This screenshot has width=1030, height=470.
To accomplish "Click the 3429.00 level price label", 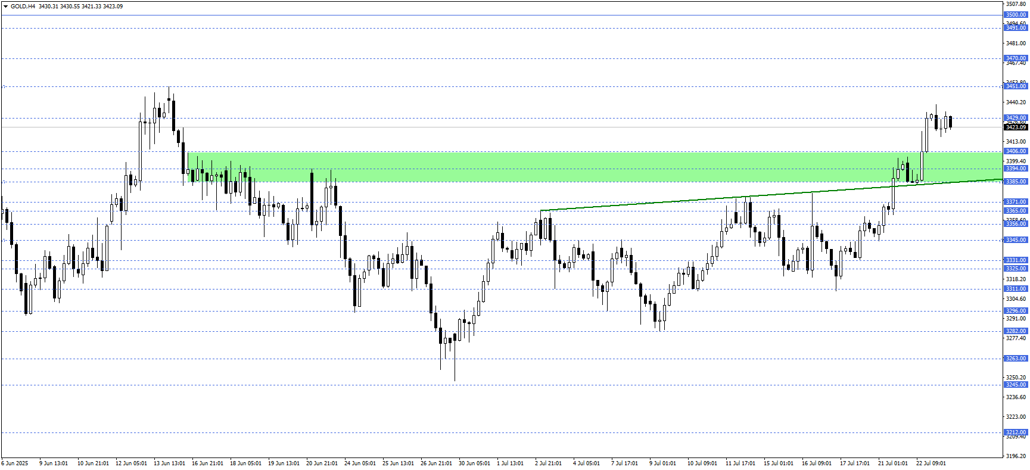I will point(1016,118).
